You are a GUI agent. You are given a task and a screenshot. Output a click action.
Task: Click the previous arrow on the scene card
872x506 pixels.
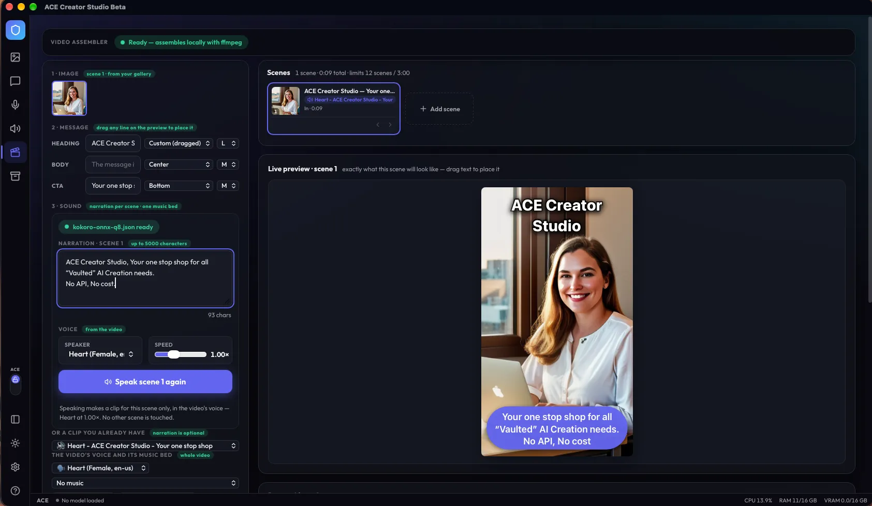[x=378, y=125]
